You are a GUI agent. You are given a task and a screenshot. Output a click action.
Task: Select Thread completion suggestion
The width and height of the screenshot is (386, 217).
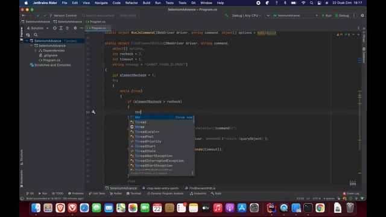tap(162, 122)
